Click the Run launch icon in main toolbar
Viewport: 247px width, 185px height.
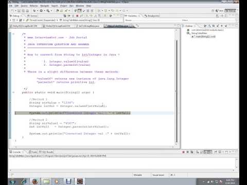pyautogui.click(x=41, y=11)
